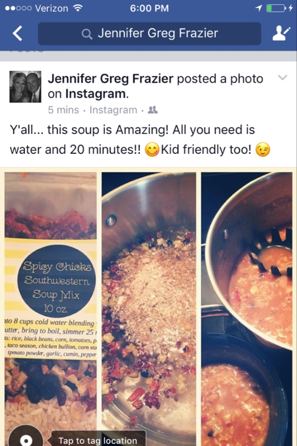Tap the search magnifier icon
The height and width of the screenshot is (446, 297).
click(x=87, y=34)
